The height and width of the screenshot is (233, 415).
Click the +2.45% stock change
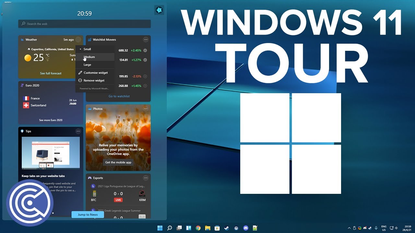pyautogui.click(x=136, y=50)
